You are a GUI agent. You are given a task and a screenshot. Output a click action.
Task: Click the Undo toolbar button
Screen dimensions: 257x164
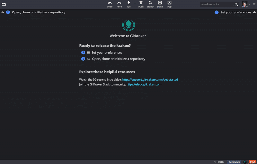coord(110,4)
